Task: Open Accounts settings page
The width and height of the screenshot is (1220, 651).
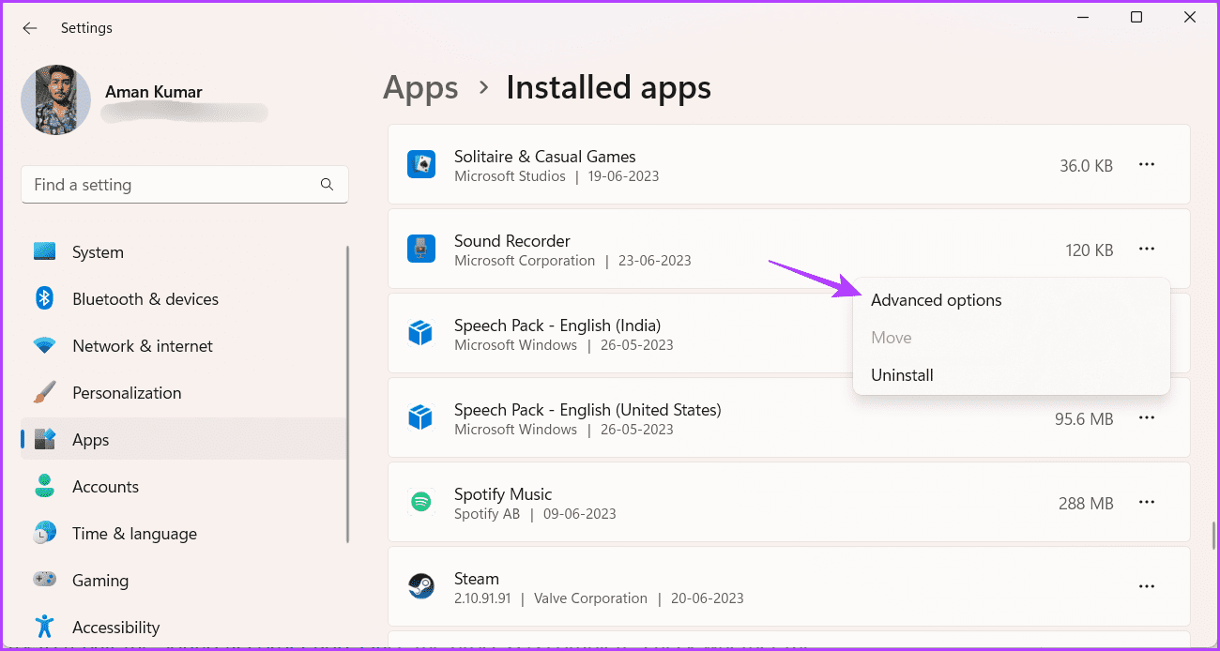Action: pyautogui.click(x=184, y=487)
